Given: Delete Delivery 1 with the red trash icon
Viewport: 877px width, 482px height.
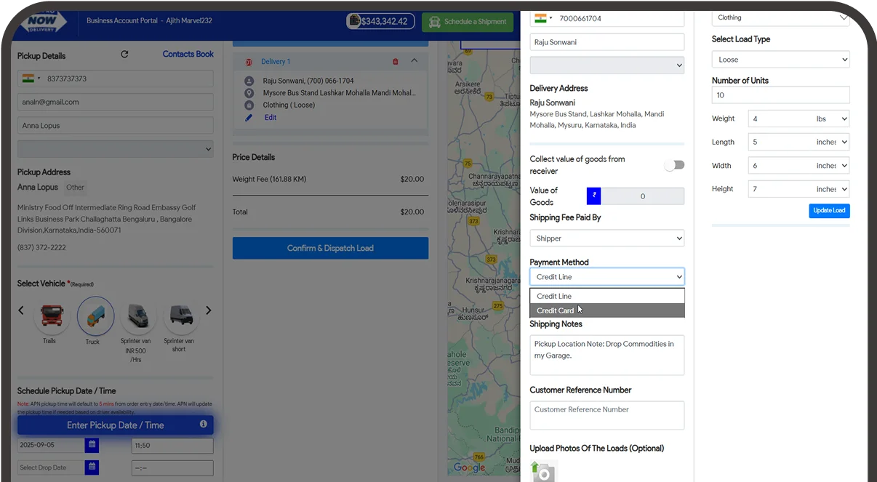Looking at the screenshot, I should pyautogui.click(x=396, y=62).
